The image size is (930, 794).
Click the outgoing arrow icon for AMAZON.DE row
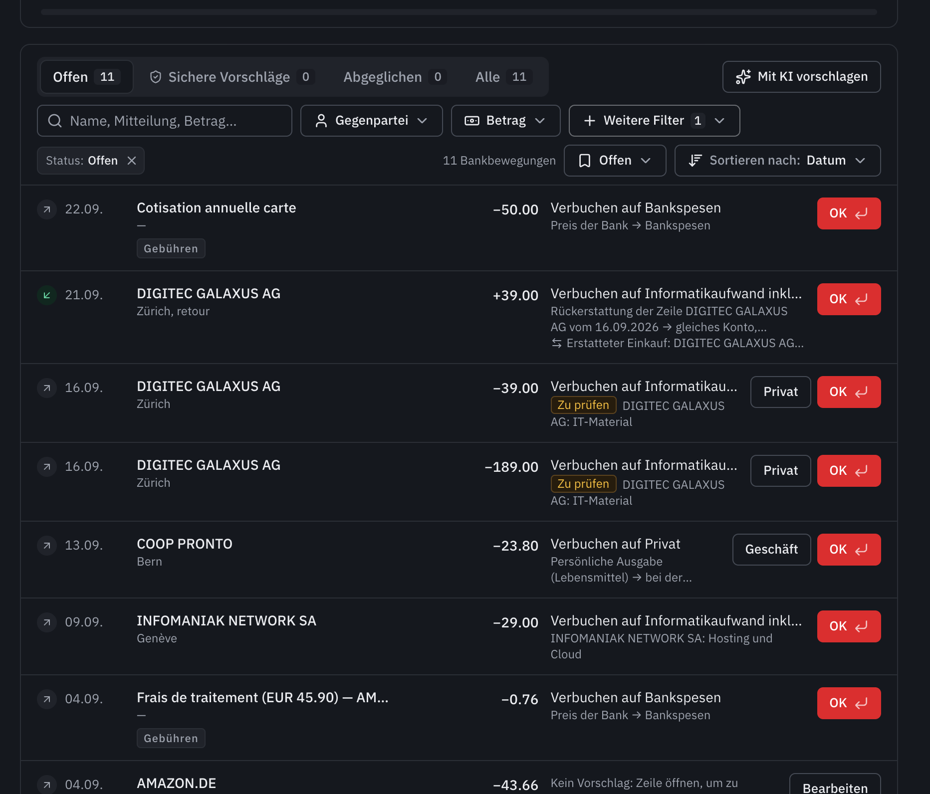tap(47, 785)
